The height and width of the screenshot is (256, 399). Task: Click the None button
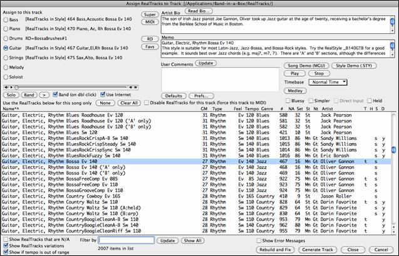pyautogui.click(x=105, y=103)
